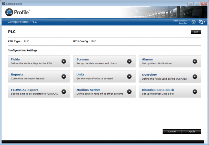Open the Reports title link
The height and width of the screenshot is (145, 209).
17,74
